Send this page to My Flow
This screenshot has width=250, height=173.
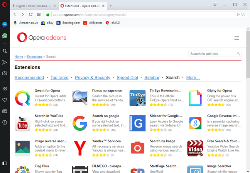238,15
